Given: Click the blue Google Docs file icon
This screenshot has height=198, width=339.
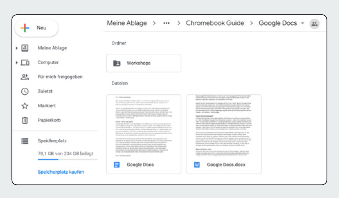Looking at the screenshot, I should [x=117, y=165].
